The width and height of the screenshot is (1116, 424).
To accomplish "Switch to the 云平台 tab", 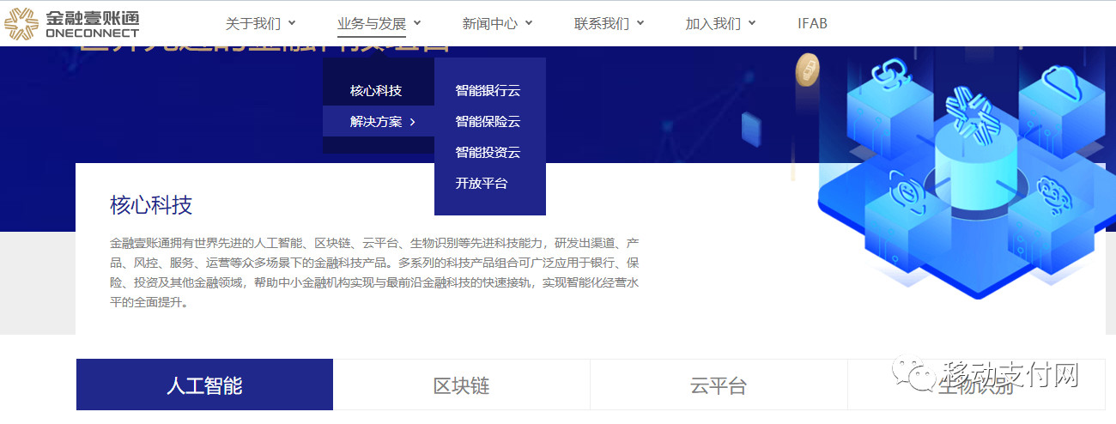I will click(719, 385).
